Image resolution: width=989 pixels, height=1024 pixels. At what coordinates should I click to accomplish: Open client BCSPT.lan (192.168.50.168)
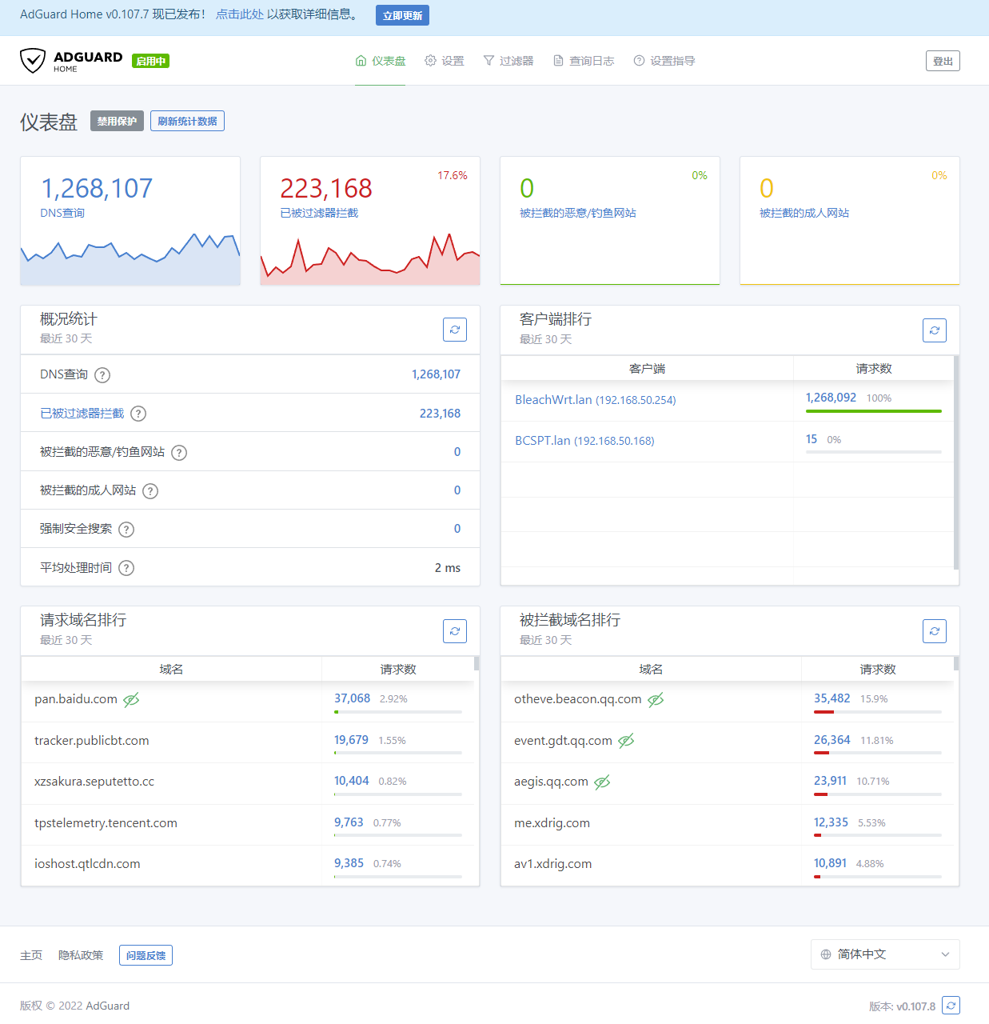pos(584,441)
